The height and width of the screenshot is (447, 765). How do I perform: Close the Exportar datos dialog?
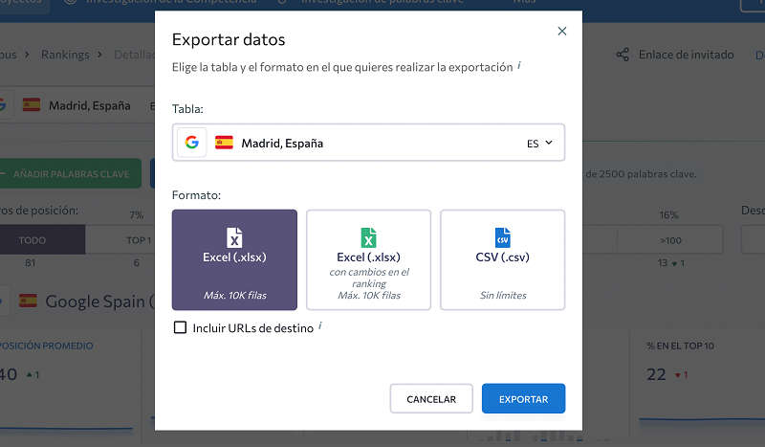(562, 31)
